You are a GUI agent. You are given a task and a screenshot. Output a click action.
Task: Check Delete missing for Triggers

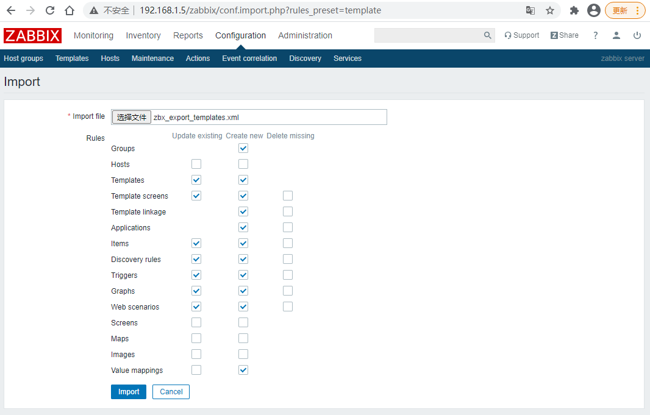click(x=288, y=275)
